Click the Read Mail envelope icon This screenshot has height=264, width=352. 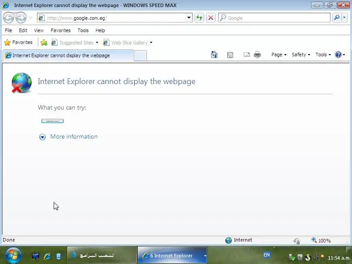point(247,55)
